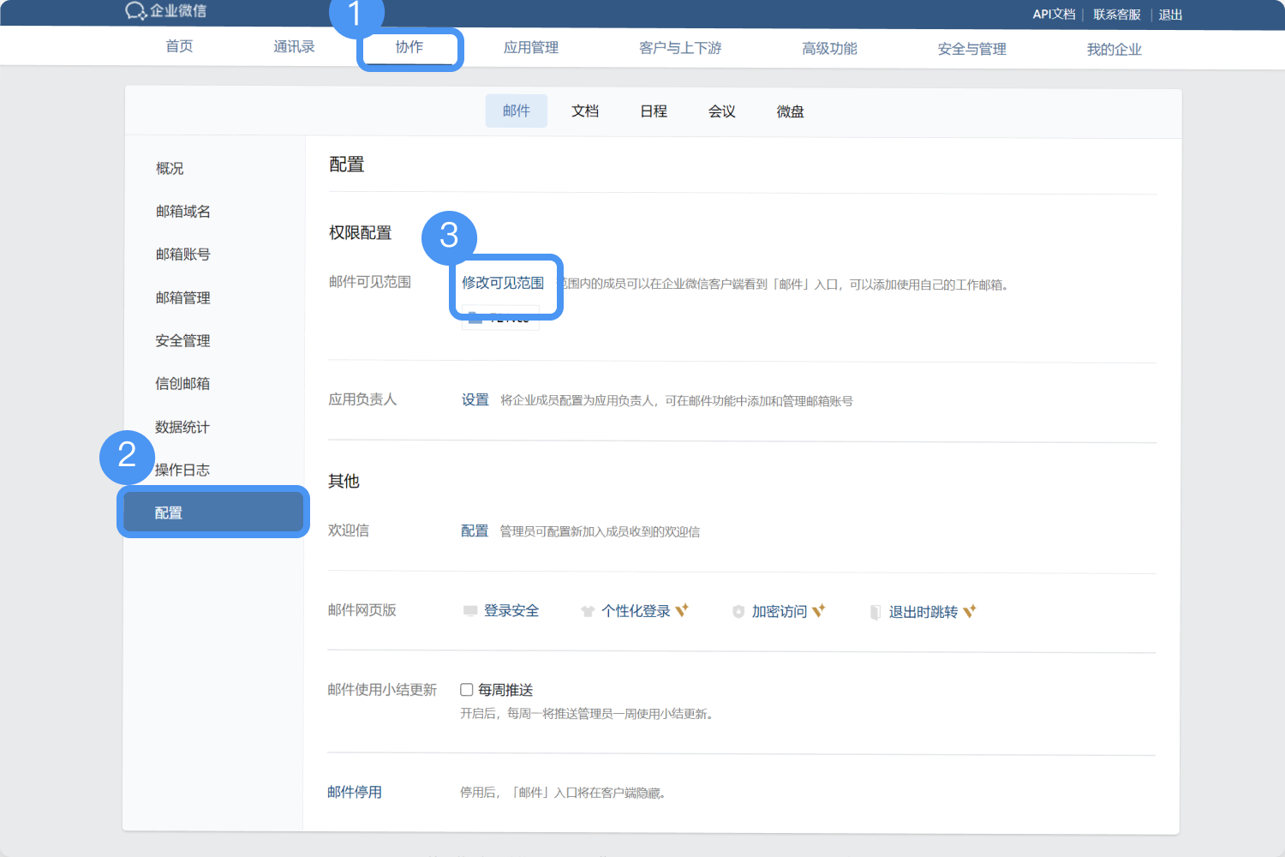Open the 首页 top navigation tab
The height and width of the screenshot is (857, 1285).
(x=179, y=46)
